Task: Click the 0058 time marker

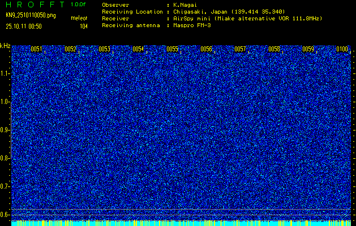Action: click(274, 49)
